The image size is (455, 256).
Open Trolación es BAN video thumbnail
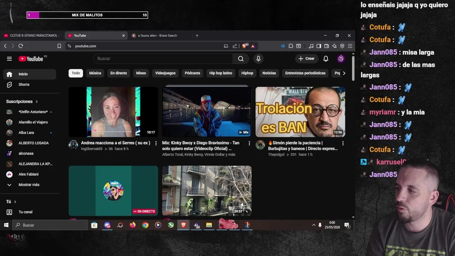coord(300,112)
